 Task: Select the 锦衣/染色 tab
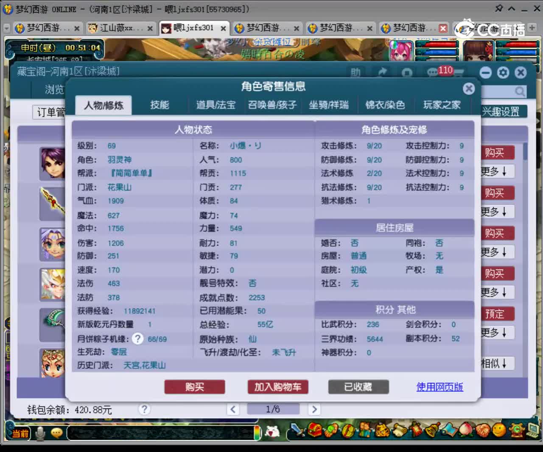coord(385,105)
